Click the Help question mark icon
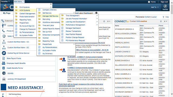Viewport: 173px width, 97px height. point(163,17)
